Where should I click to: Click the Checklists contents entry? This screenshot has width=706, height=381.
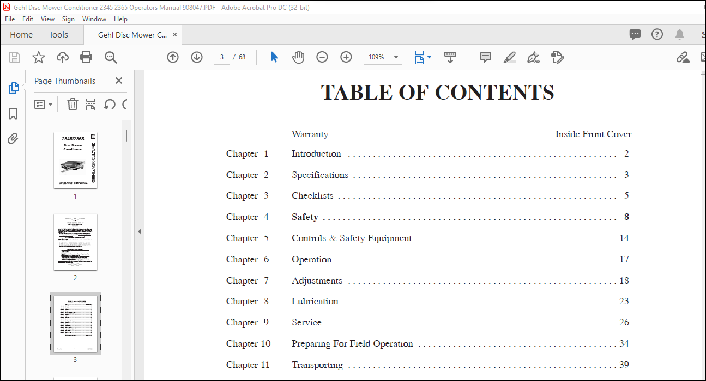312,196
